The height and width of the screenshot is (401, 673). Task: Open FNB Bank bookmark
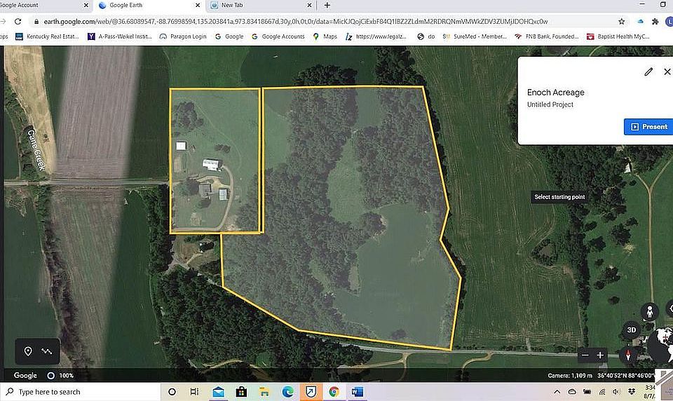click(x=546, y=36)
